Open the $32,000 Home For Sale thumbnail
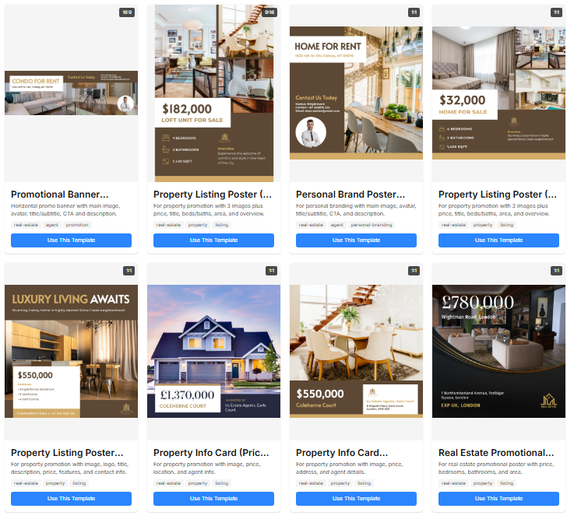 (498, 93)
